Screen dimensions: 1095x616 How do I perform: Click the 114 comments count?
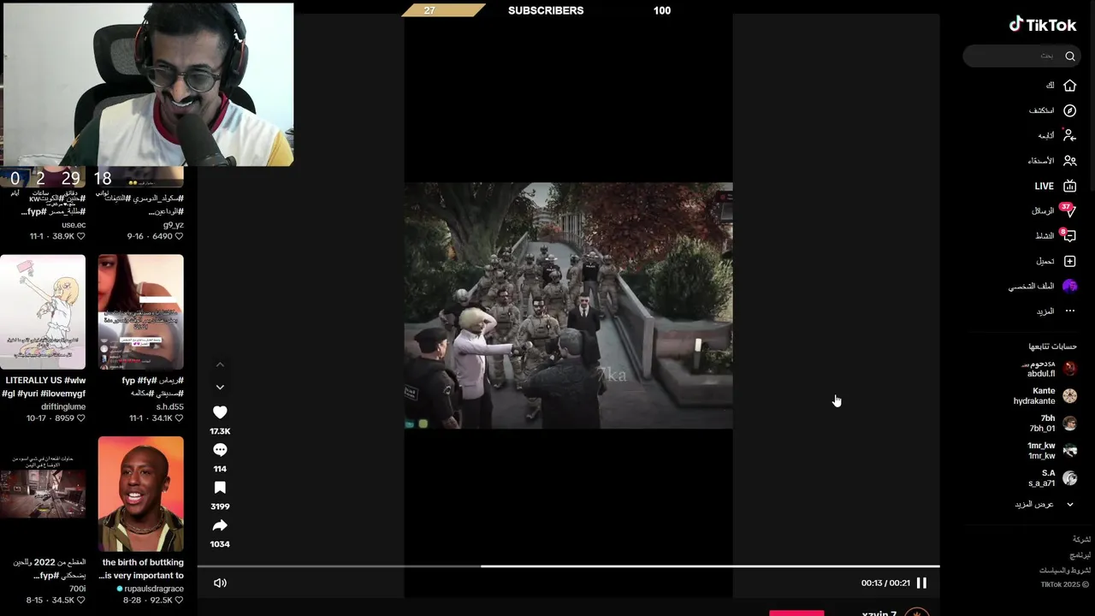(220, 469)
